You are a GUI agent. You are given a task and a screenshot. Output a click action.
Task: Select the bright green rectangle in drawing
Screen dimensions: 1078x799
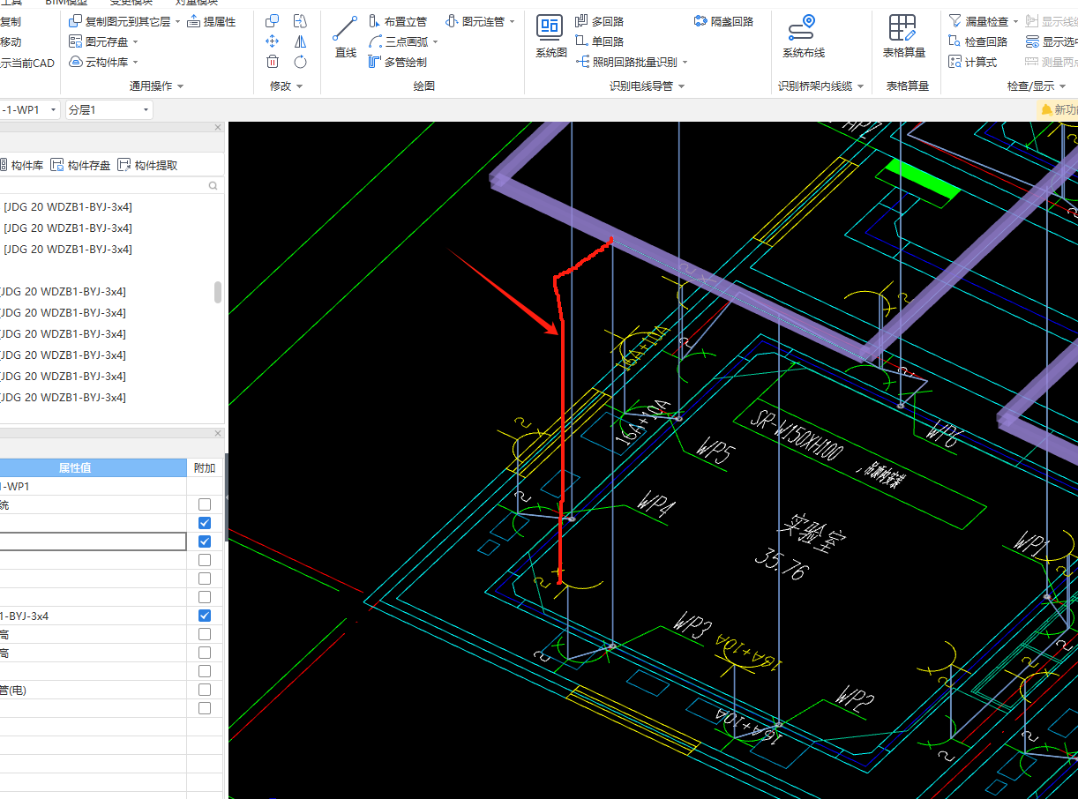pyautogui.click(x=922, y=178)
